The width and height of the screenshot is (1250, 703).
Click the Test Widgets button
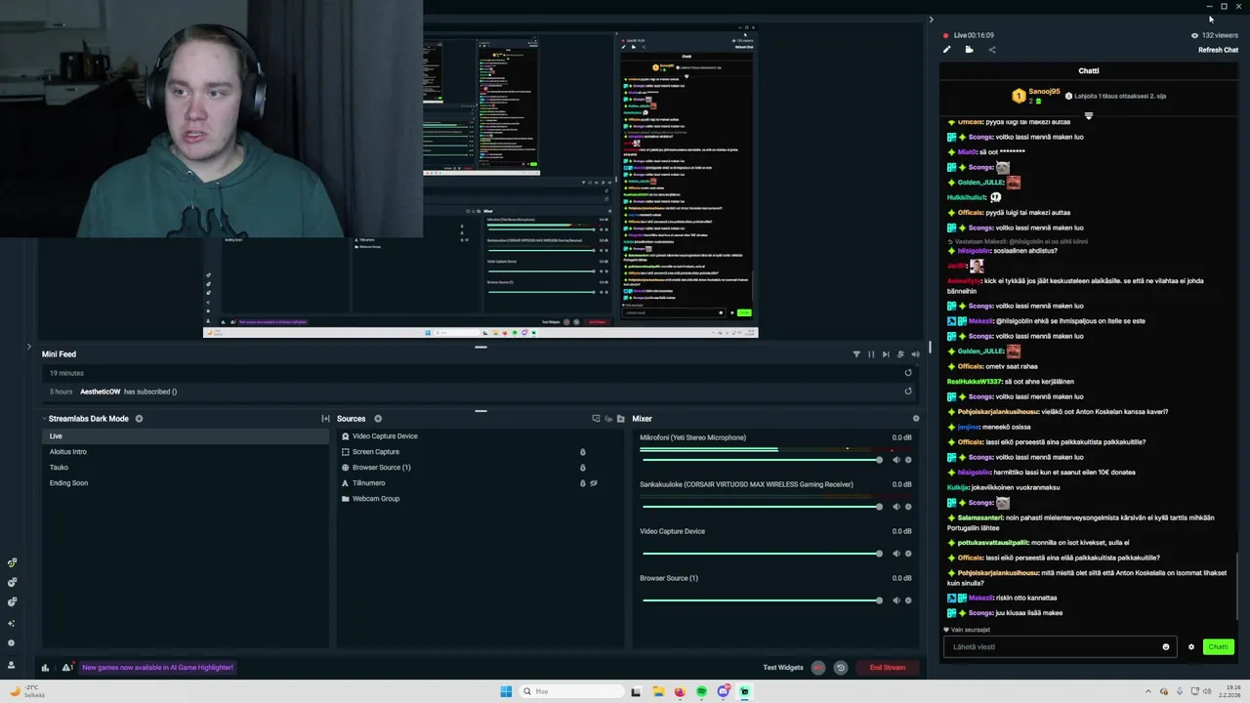(x=783, y=668)
